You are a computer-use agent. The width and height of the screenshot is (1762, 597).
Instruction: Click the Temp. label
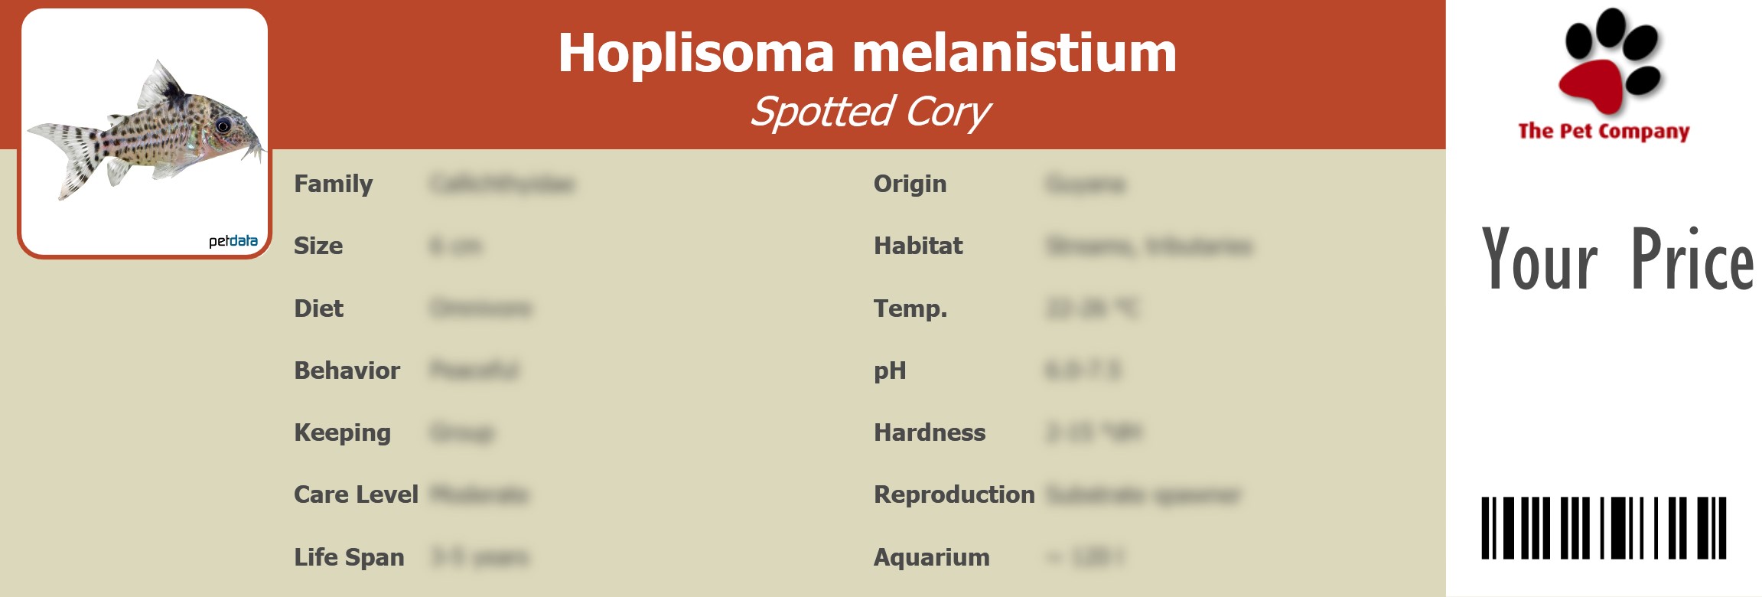pos(910,308)
